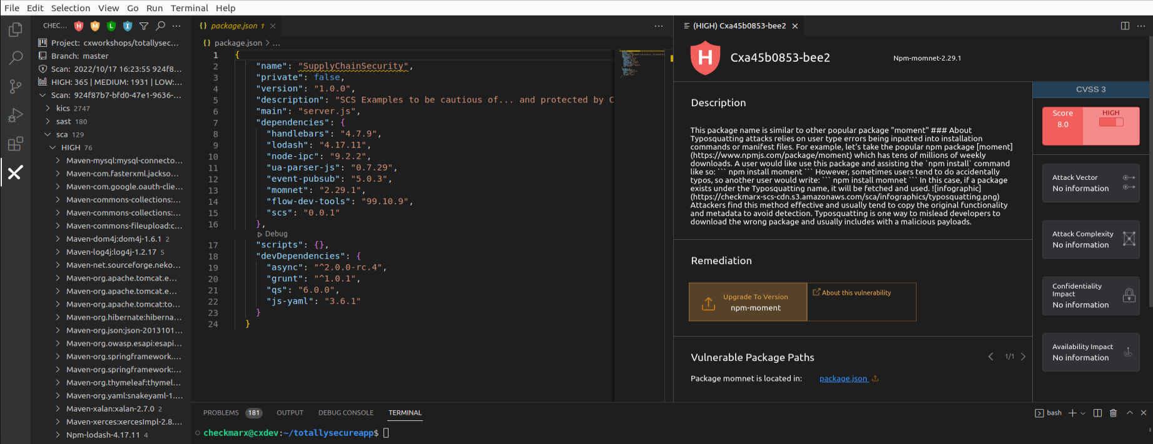Open more actions for the right editor group
The height and width of the screenshot is (444, 1153).
[1141, 26]
